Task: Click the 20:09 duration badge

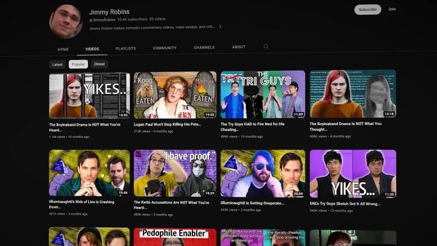Action: coord(298,193)
